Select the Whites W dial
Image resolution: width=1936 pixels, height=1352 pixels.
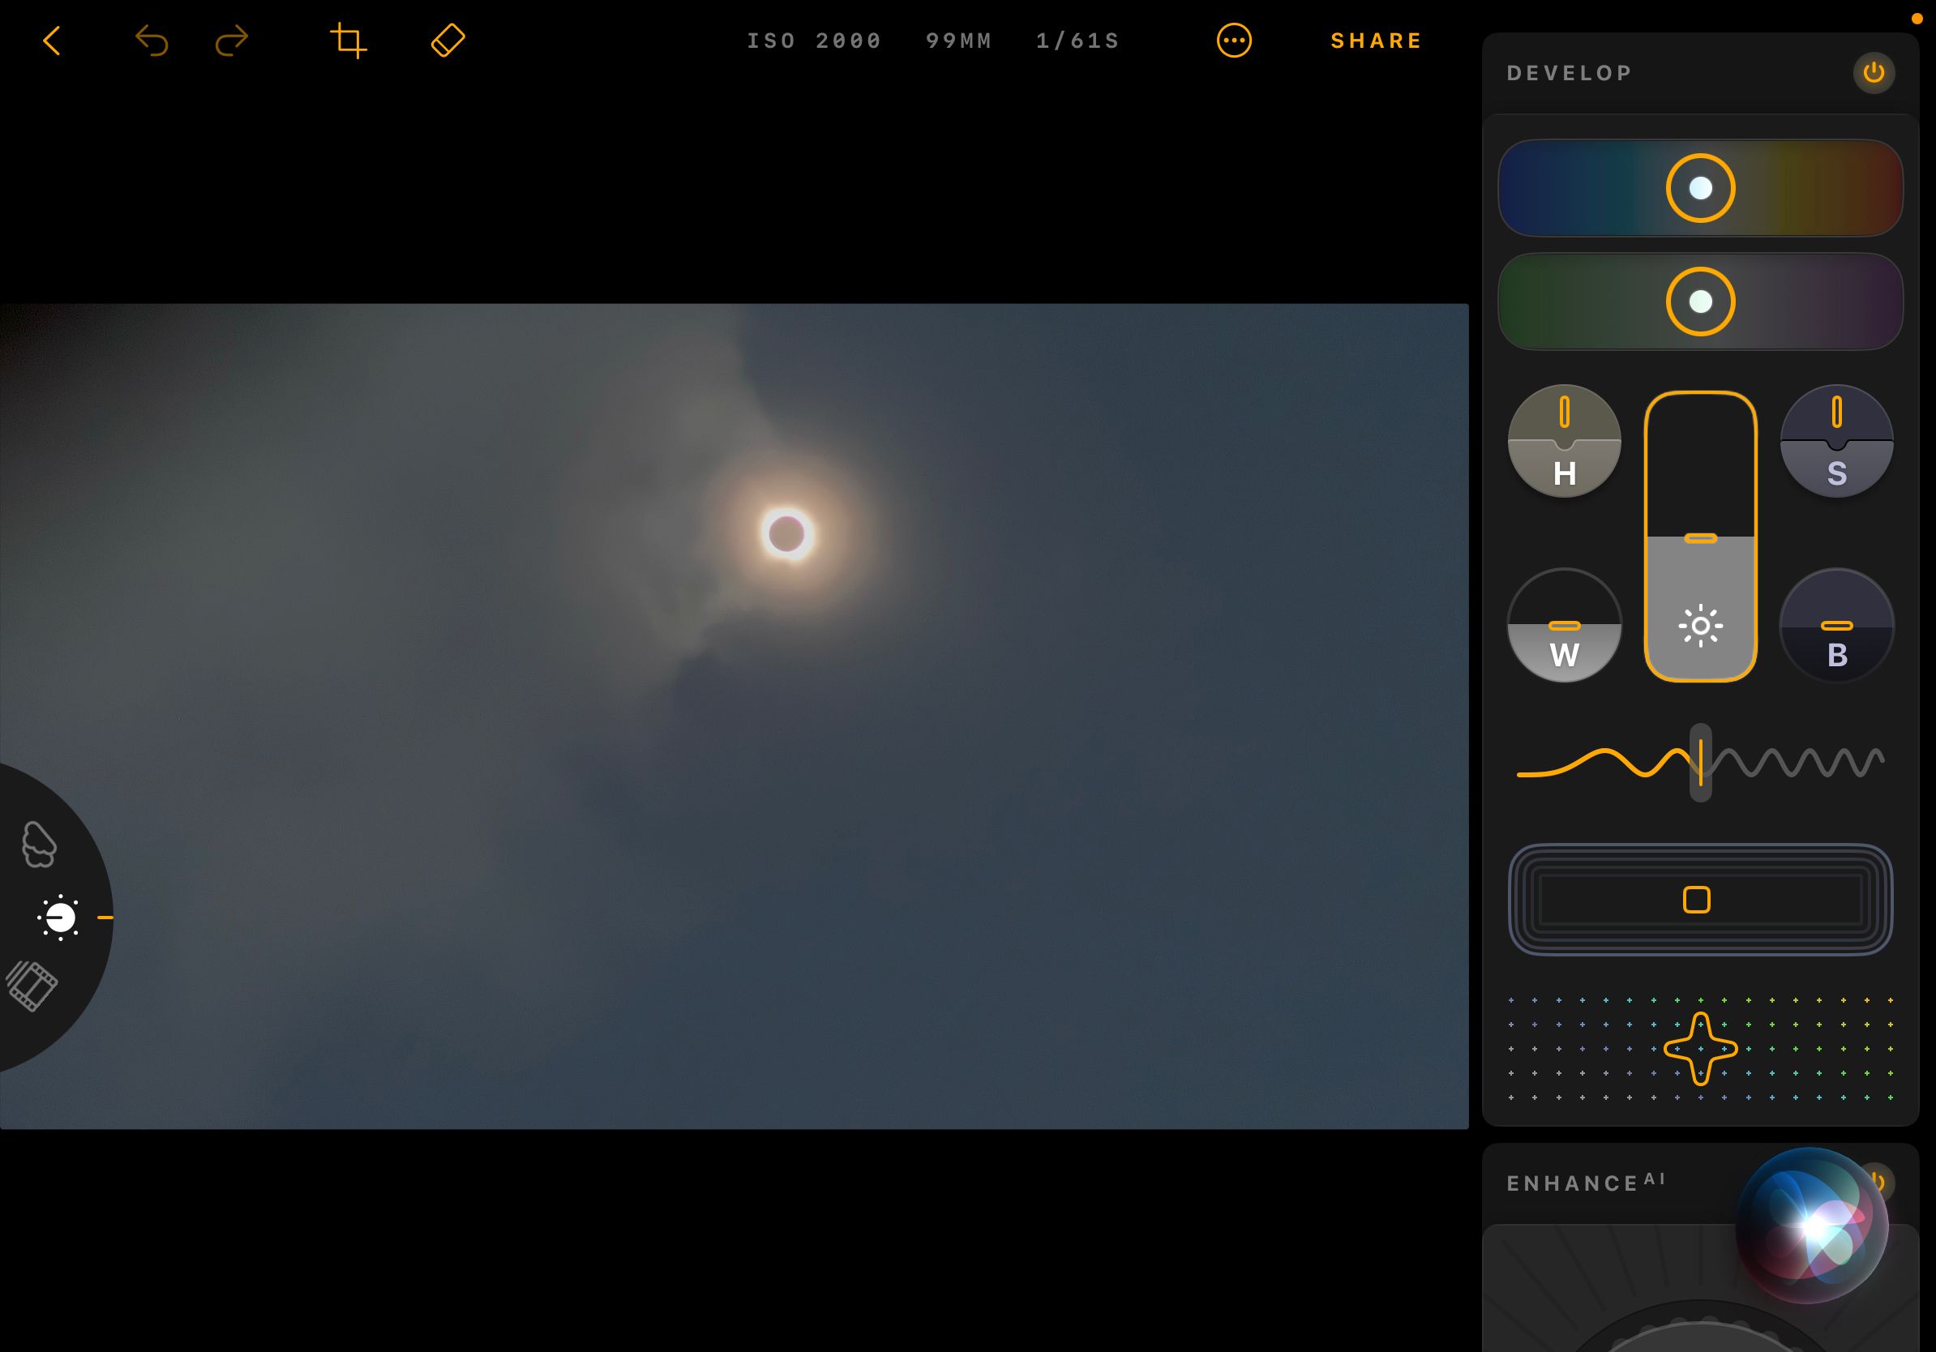1564,626
